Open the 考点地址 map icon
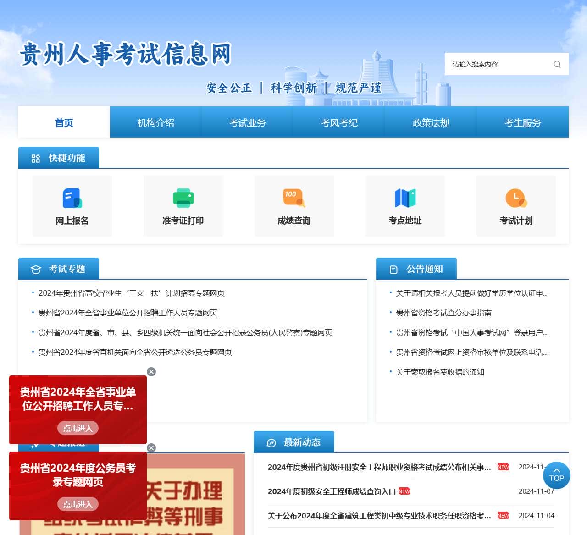The height and width of the screenshot is (535, 587). pos(405,199)
